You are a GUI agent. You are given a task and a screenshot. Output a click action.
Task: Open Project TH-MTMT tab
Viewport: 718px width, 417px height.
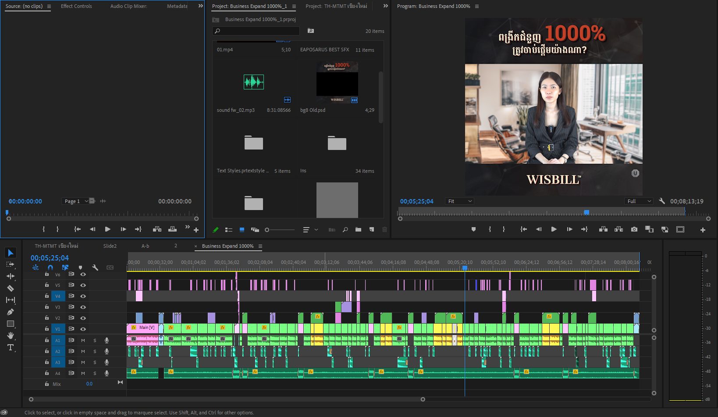(x=336, y=6)
